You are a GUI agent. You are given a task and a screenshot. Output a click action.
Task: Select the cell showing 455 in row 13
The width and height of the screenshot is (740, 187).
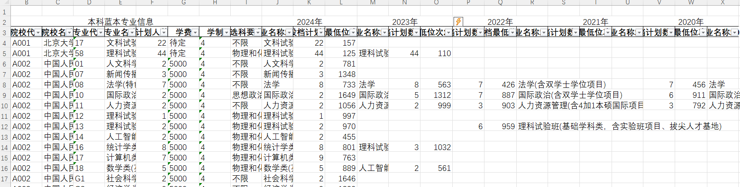pyautogui.click(x=341, y=137)
